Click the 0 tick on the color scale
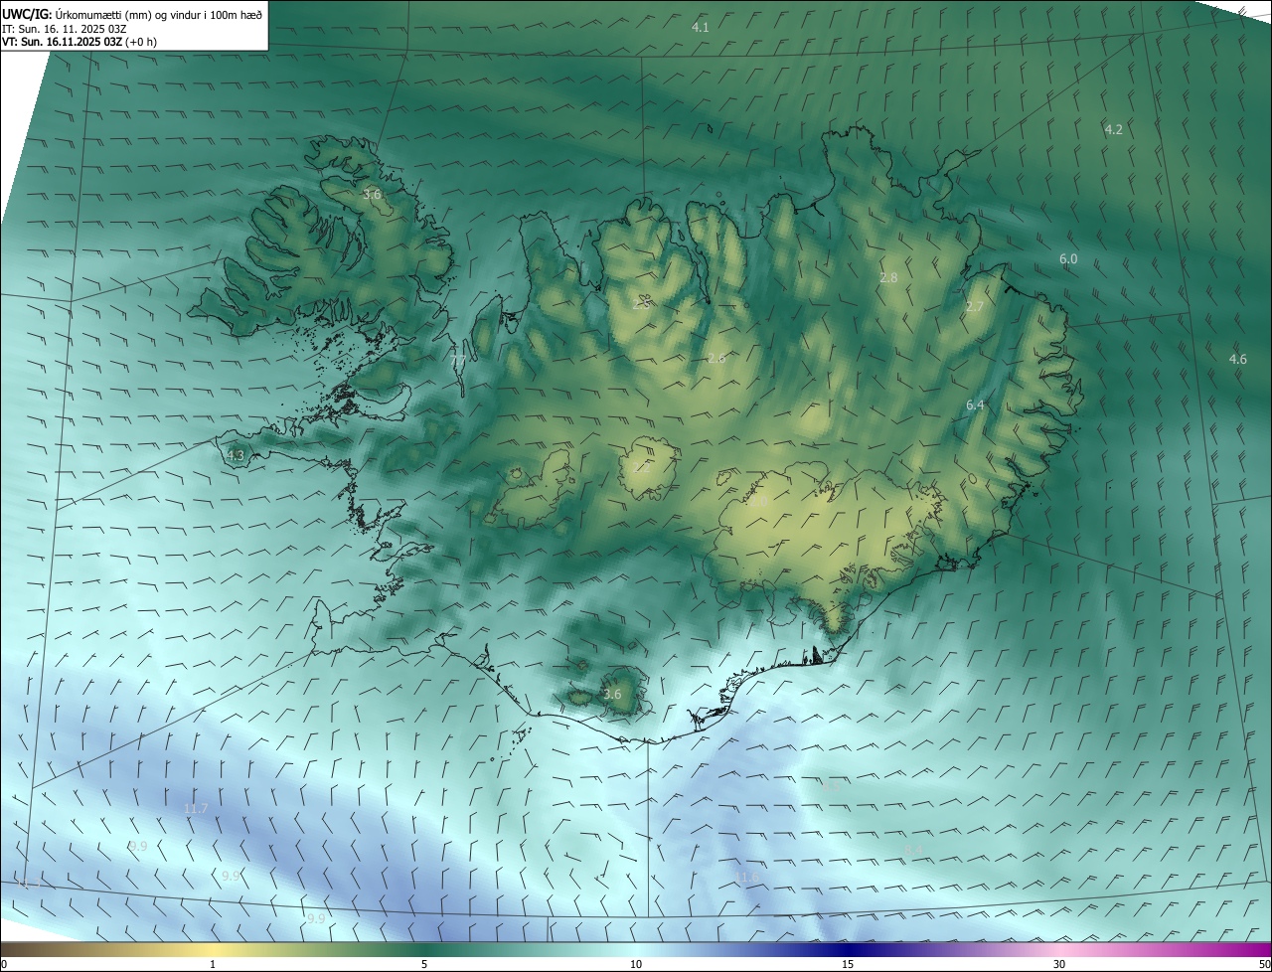The width and height of the screenshot is (1272, 972). (4, 964)
